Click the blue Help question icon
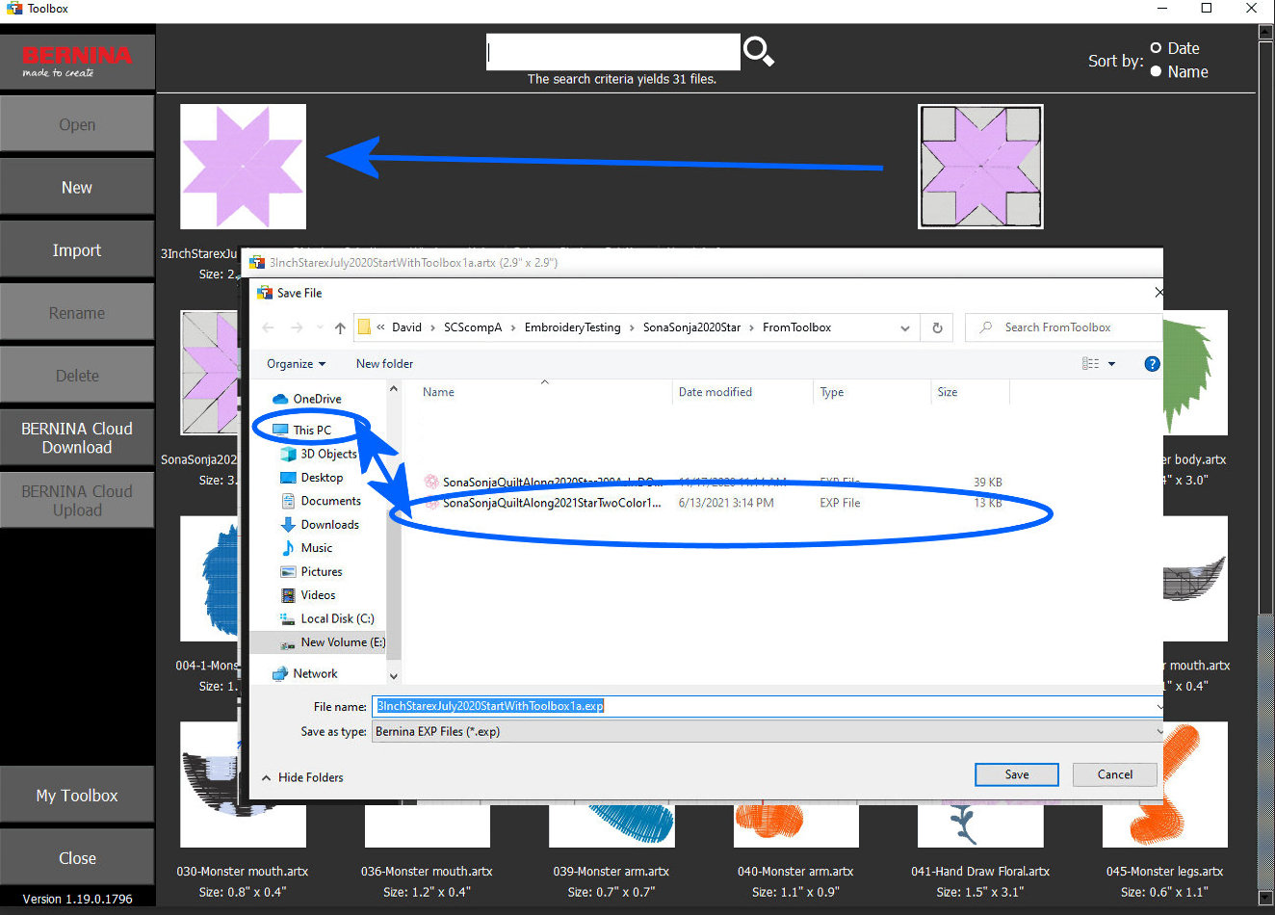Screen dimensions: 1275x915 (1152, 363)
